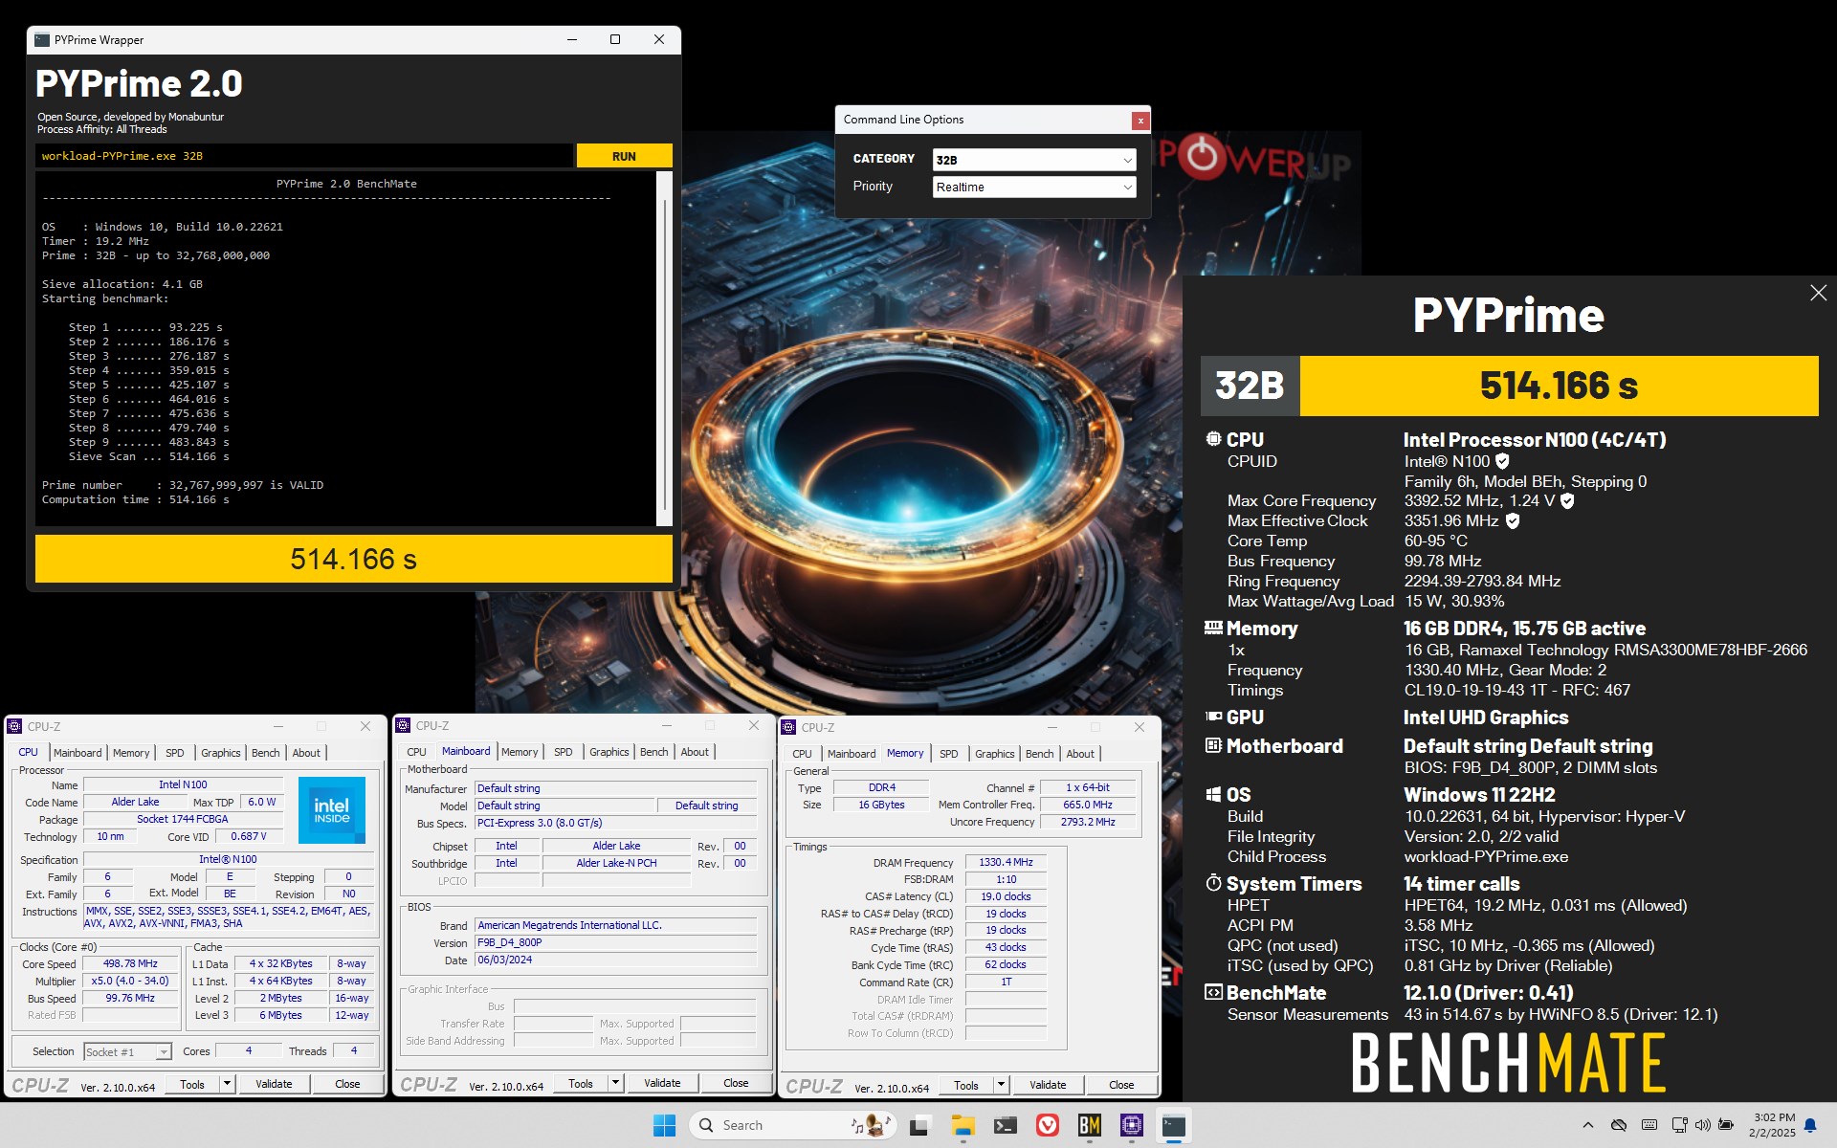This screenshot has width=1837, height=1148.
Task: Show hidden icons in system tray
Action: (x=1588, y=1125)
